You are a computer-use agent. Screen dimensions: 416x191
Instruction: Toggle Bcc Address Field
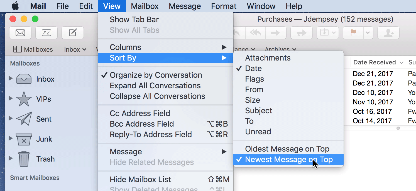166,124
